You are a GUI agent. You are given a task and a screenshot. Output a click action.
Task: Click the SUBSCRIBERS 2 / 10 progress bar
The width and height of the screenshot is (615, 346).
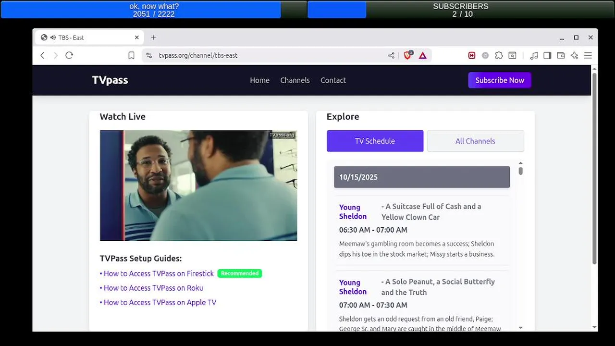point(461,10)
